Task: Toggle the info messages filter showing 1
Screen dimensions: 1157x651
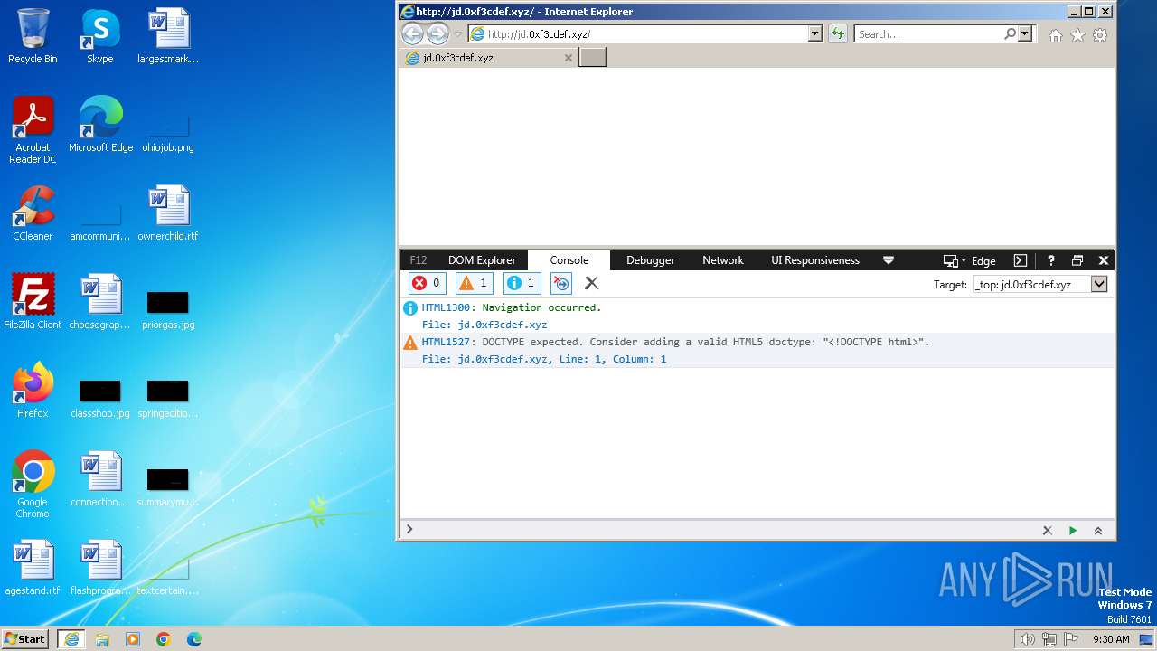Action: click(x=522, y=283)
